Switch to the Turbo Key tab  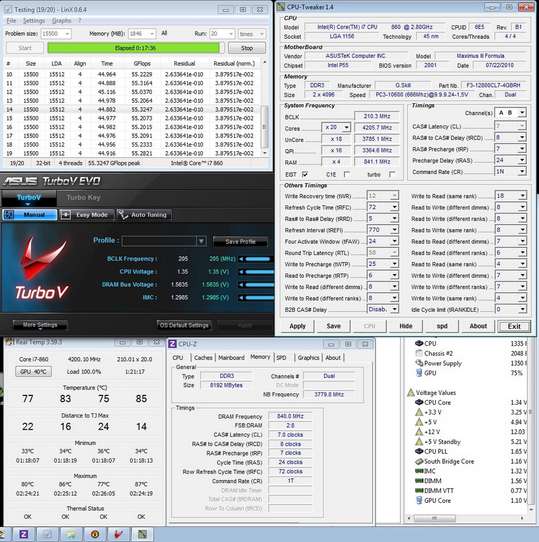[83, 197]
